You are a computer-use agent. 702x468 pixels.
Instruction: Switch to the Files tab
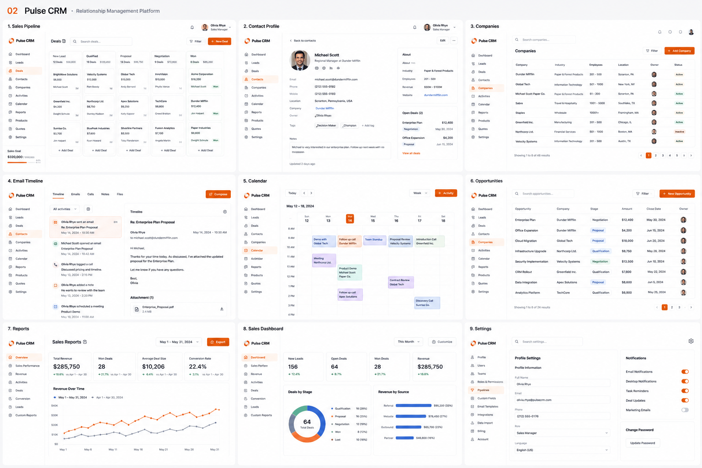tap(120, 194)
